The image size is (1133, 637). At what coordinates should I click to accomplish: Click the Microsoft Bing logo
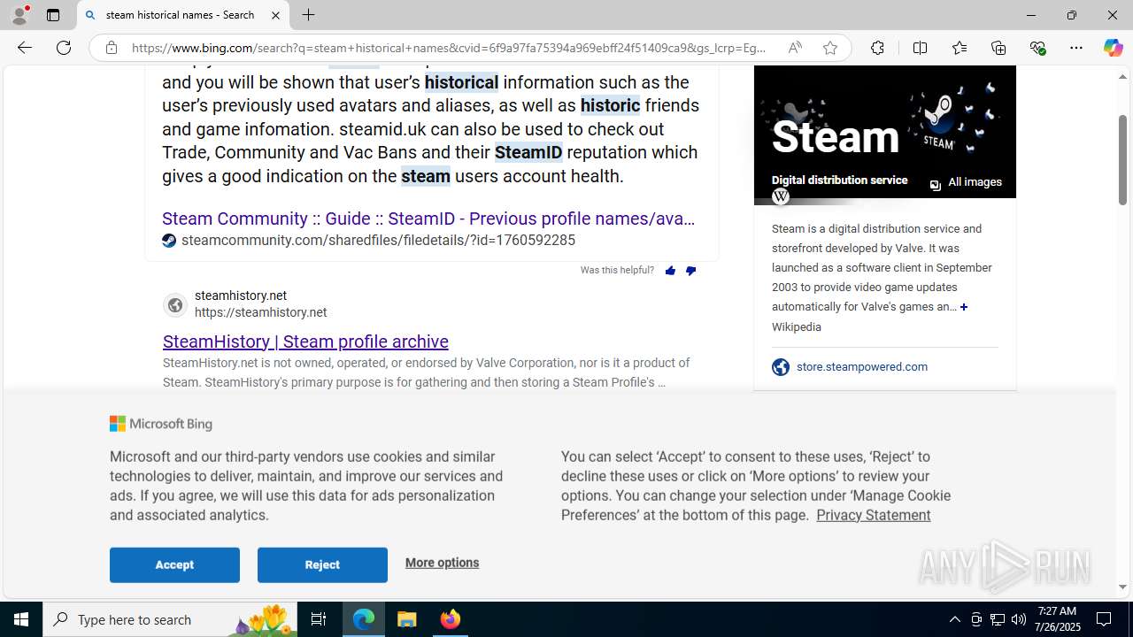[161, 424]
